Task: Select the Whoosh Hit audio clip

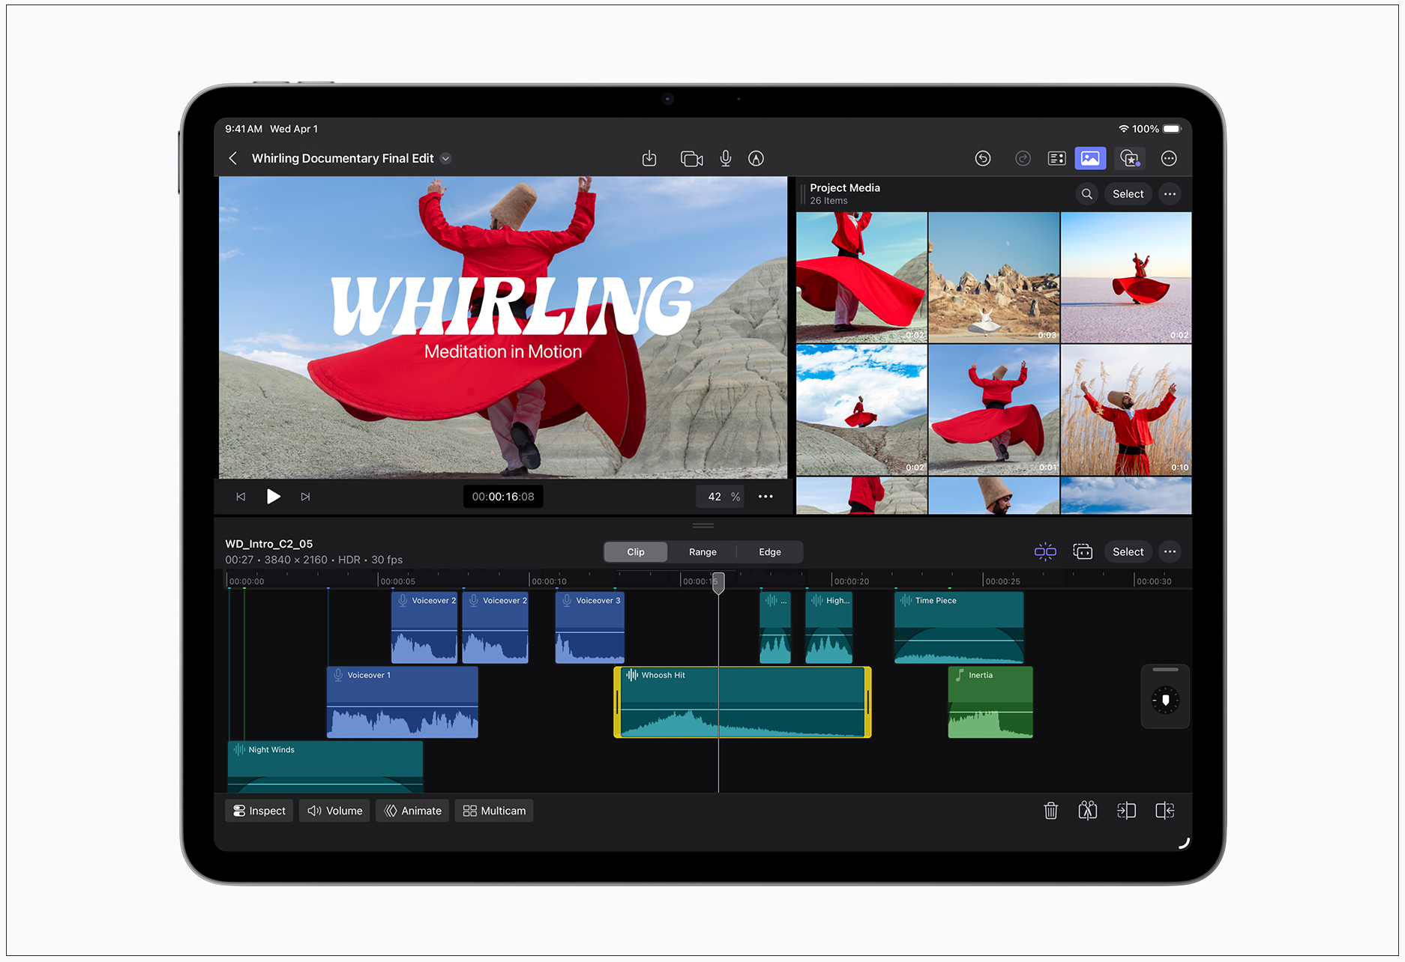Action: (x=742, y=702)
